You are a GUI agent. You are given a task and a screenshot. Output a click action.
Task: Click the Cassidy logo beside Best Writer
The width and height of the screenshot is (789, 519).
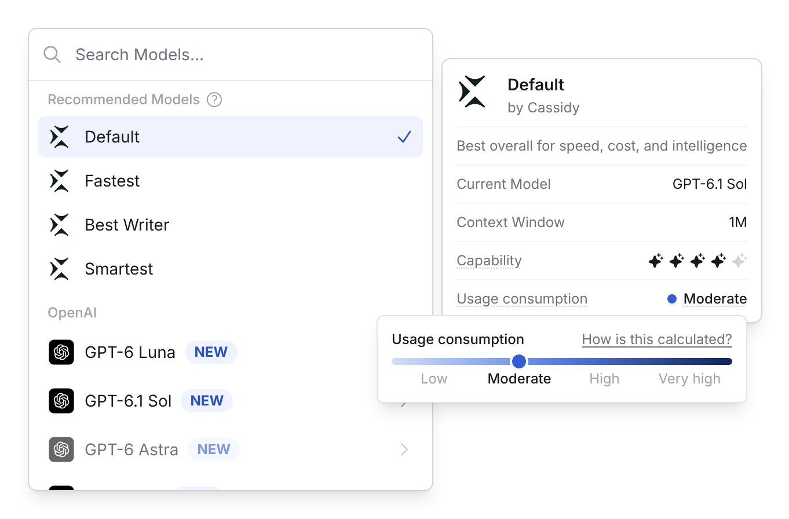pos(60,225)
